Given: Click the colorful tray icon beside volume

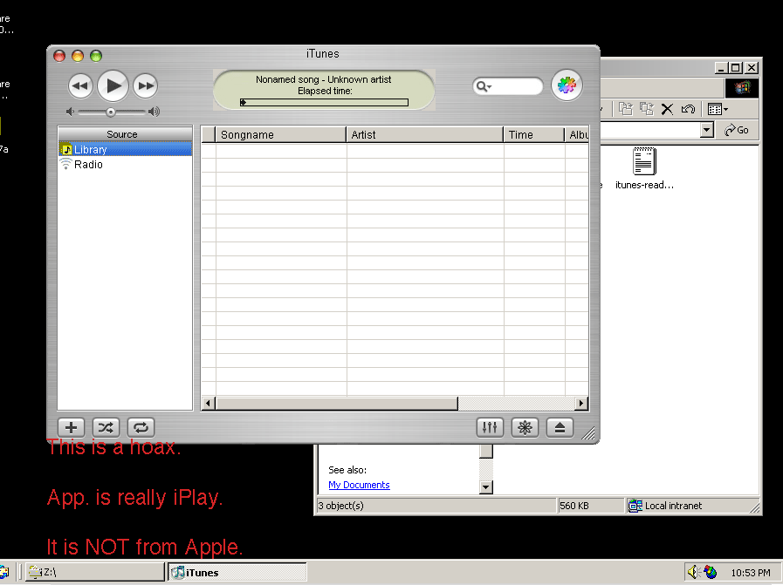Looking at the screenshot, I should [710, 572].
